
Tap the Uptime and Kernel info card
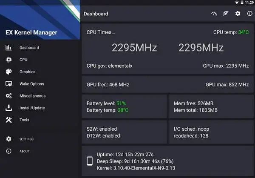pyautogui.click(x=168, y=161)
